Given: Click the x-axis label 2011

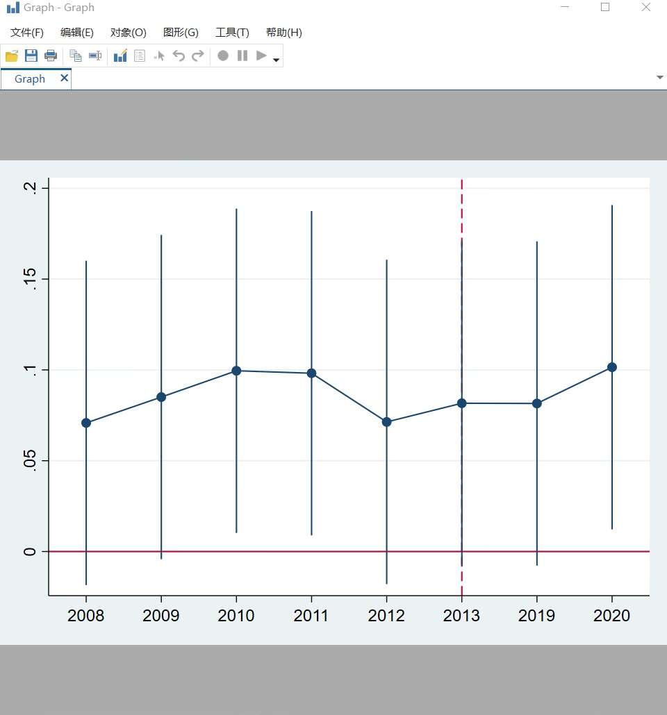Looking at the screenshot, I should 311,616.
